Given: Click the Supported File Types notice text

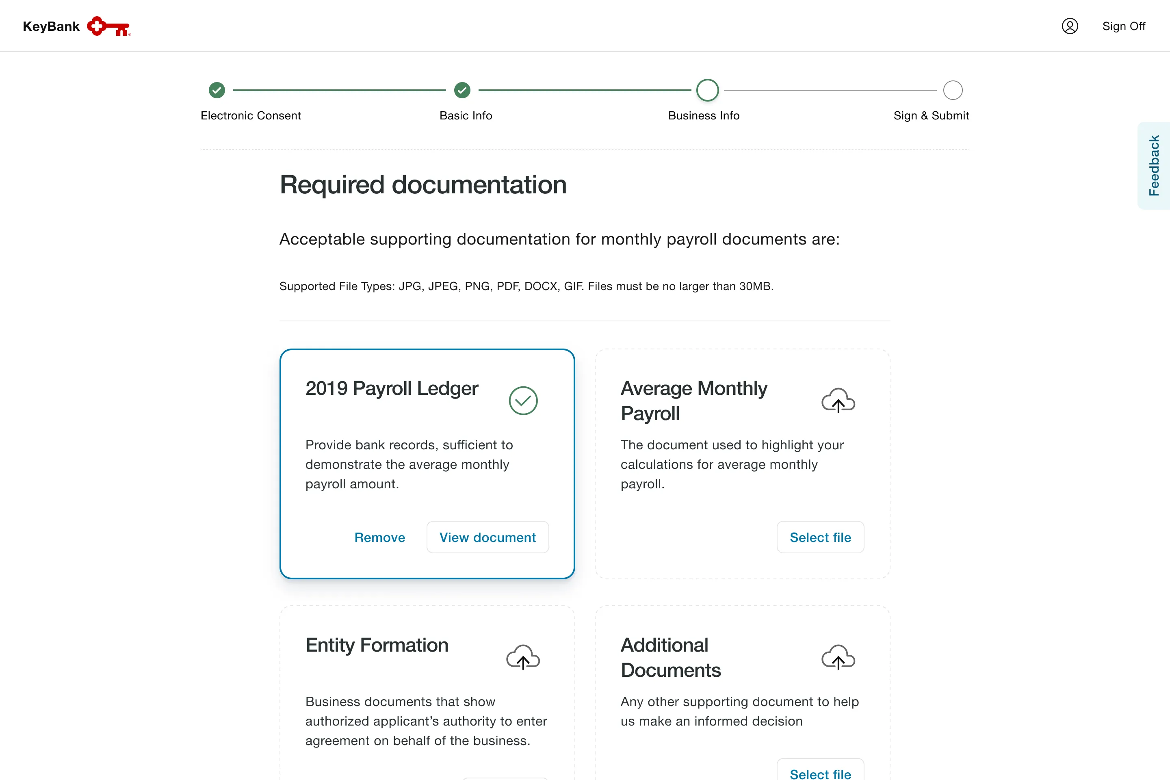Looking at the screenshot, I should point(526,286).
